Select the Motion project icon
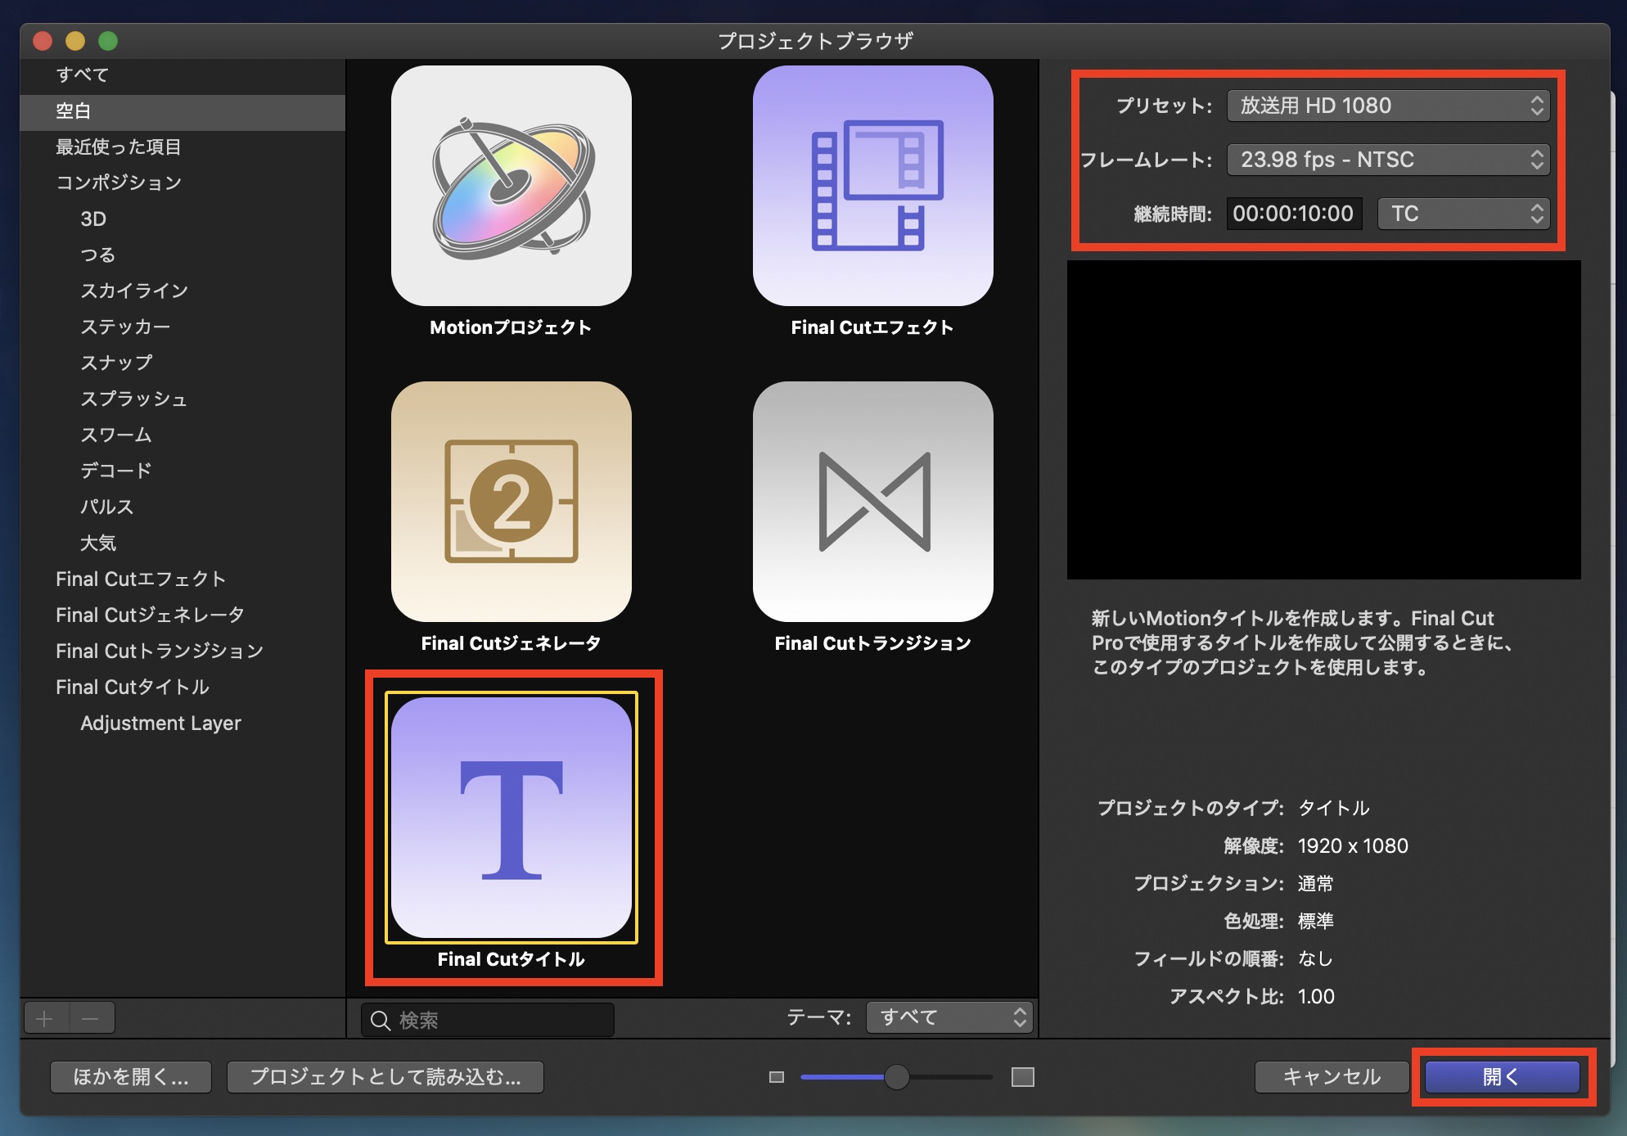This screenshot has height=1136, width=1627. pos(511,186)
